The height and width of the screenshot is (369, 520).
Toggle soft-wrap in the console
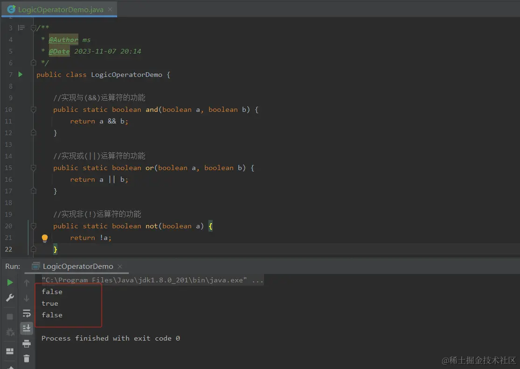[x=27, y=314]
